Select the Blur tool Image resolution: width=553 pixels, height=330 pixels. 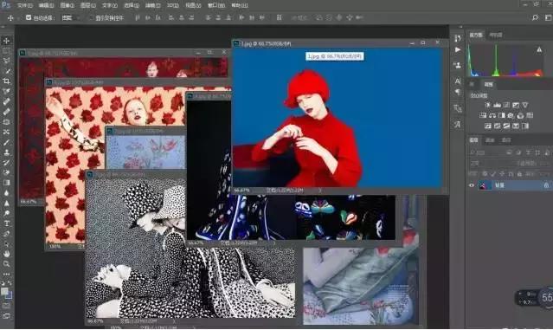pos(6,193)
